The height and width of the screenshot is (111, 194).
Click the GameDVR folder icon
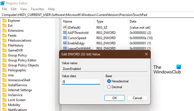coord(4,50)
